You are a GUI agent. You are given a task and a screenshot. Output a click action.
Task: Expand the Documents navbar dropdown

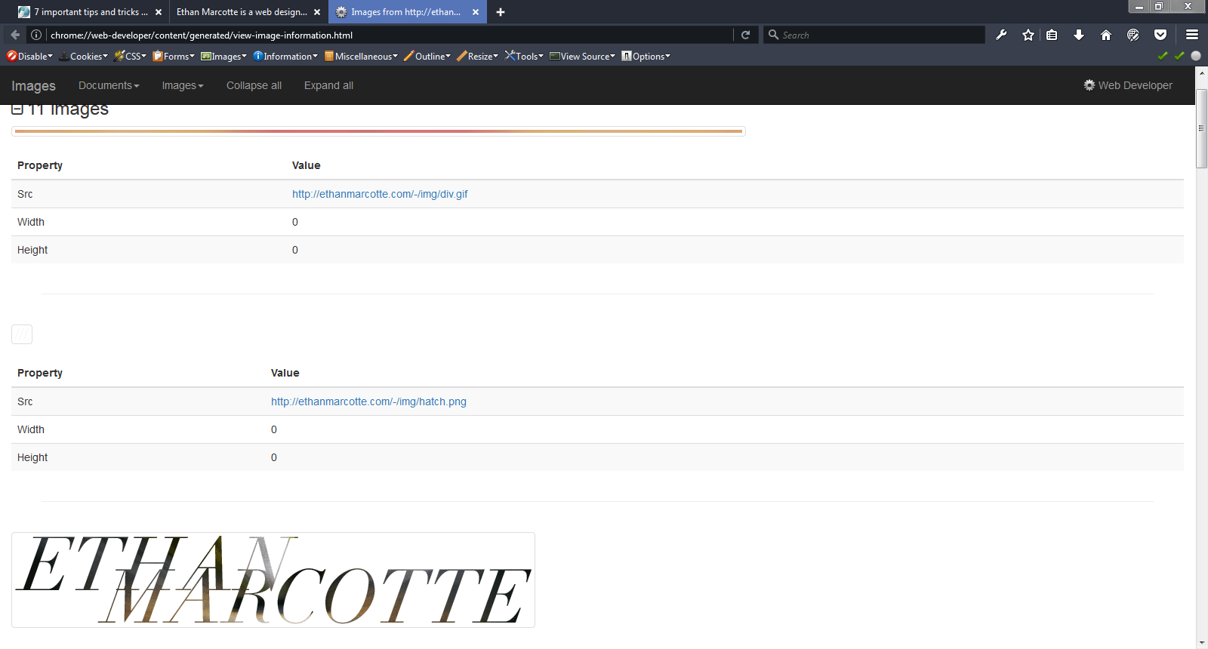[x=109, y=85]
